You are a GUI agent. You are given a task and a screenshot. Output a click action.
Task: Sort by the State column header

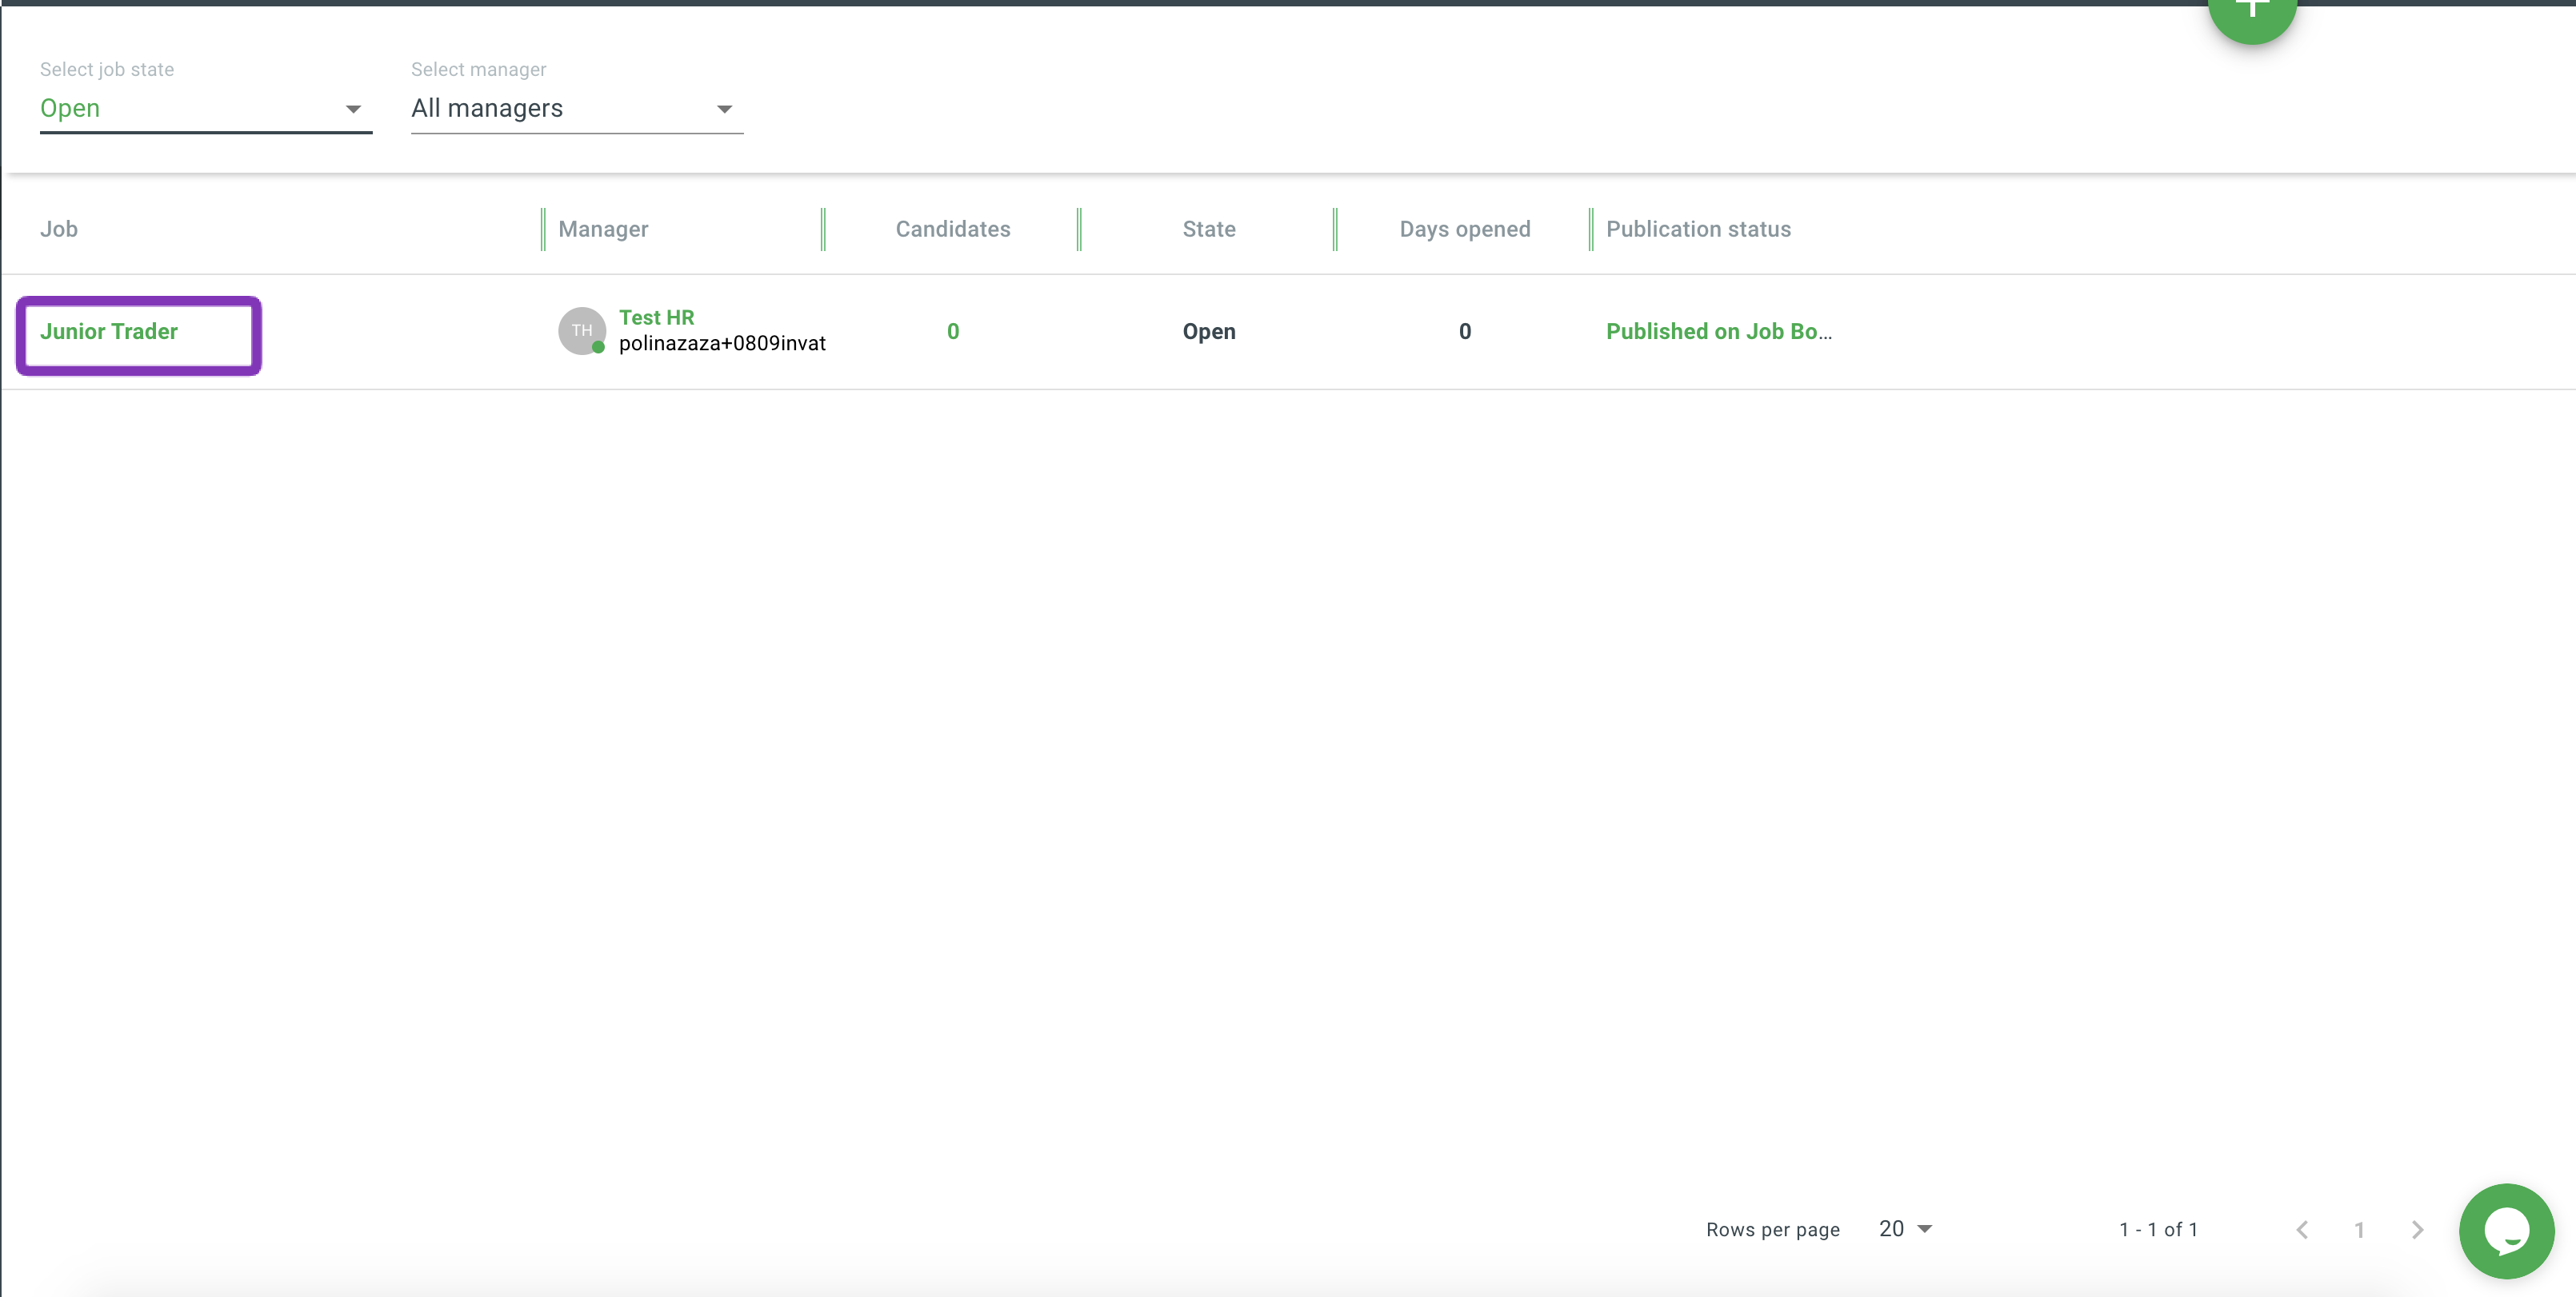tap(1208, 229)
